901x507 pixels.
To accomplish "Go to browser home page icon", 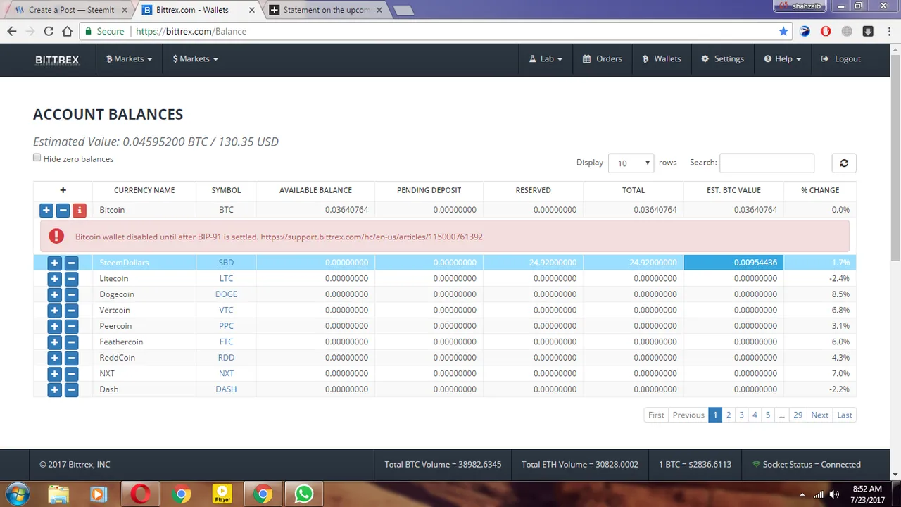I will (67, 31).
